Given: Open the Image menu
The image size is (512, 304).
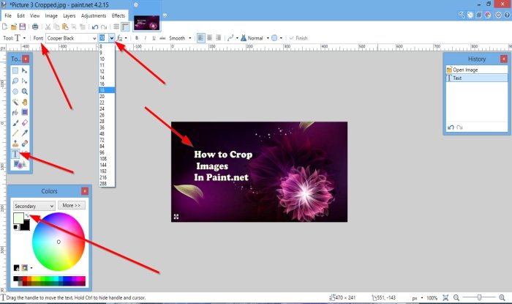Looking at the screenshot, I should point(51,15).
